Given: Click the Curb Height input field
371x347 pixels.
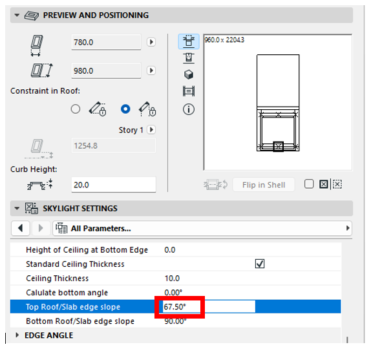Looking at the screenshot, I should pos(114,185).
